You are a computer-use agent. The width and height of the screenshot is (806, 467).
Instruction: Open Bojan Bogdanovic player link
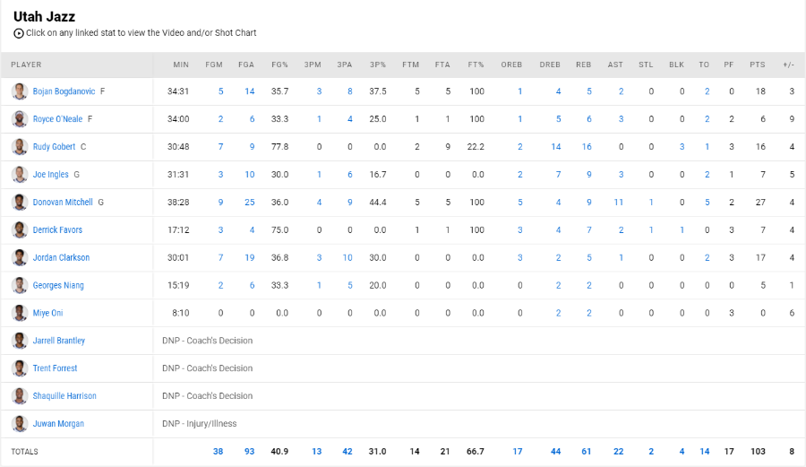tap(64, 91)
